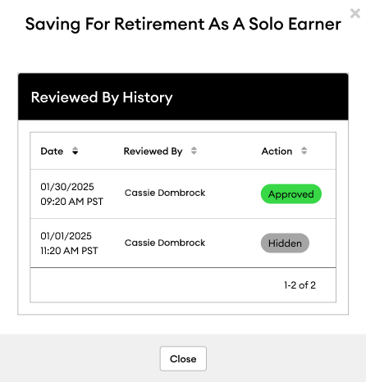Click the 1-2 of 2 pagination text
The width and height of the screenshot is (366, 382).
pos(300,285)
